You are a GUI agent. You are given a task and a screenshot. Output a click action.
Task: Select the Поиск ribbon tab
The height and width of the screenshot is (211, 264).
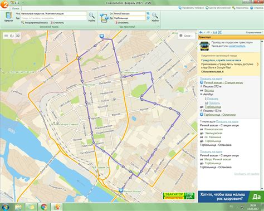tap(16, 8)
